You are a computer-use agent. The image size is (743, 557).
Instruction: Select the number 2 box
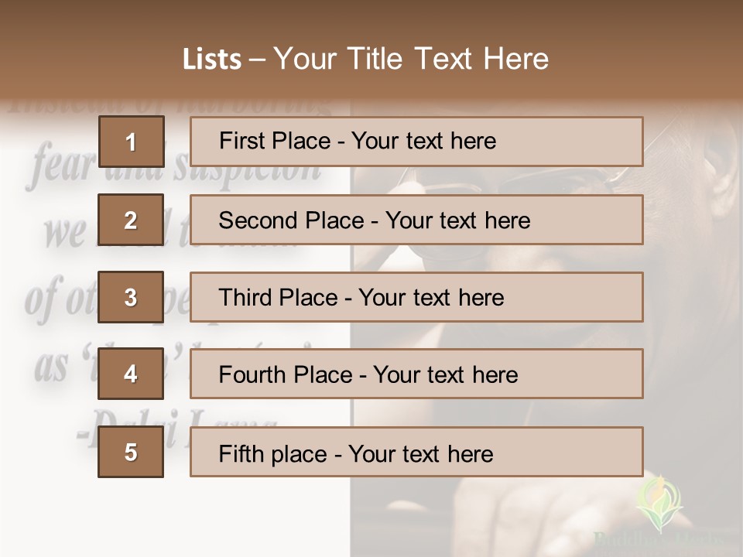(131, 220)
